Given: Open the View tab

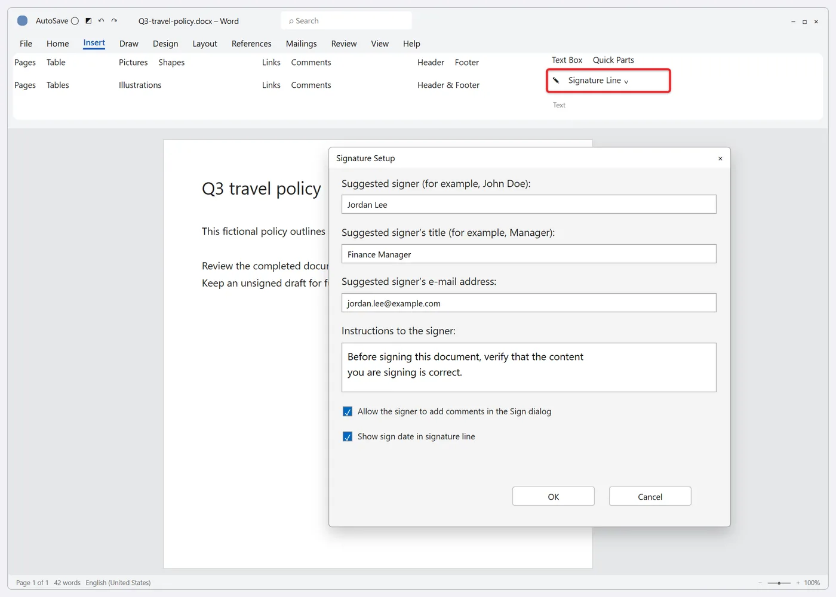Looking at the screenshot, I should (x=380, y=44).
